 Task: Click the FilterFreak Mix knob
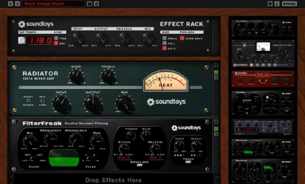[30, 141]
